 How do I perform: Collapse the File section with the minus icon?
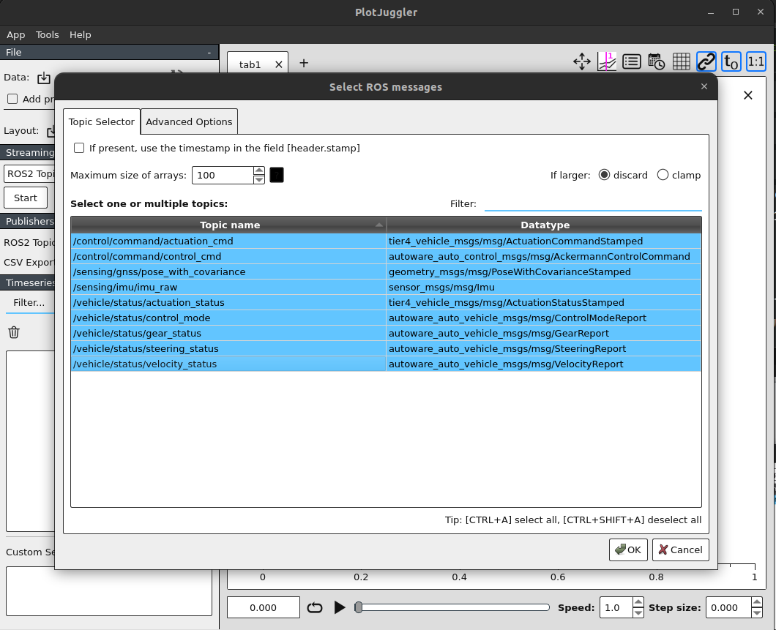click(209, 53)
